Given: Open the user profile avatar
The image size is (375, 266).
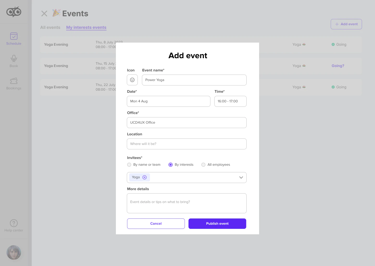Looking at the screenshot, I should [14, 252].
